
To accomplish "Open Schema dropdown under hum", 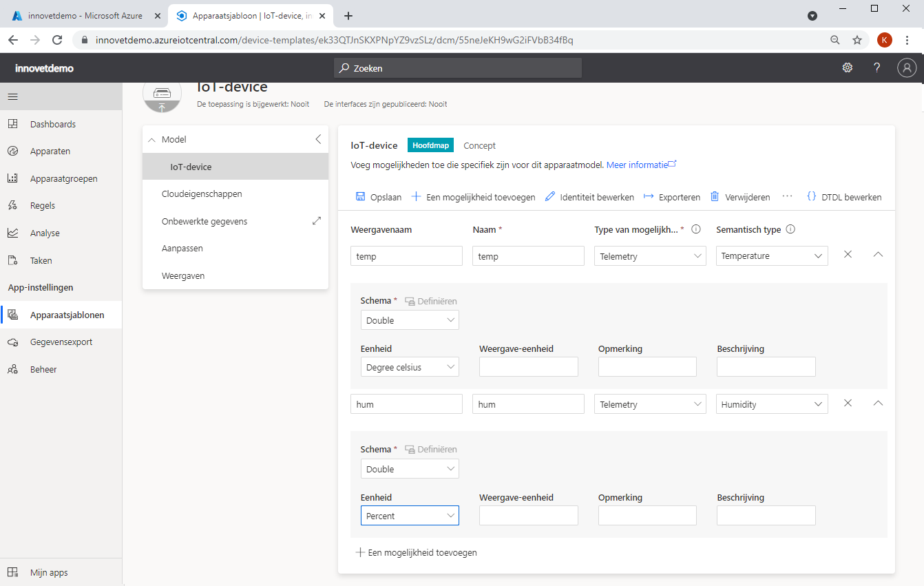I will coord(410,469).
